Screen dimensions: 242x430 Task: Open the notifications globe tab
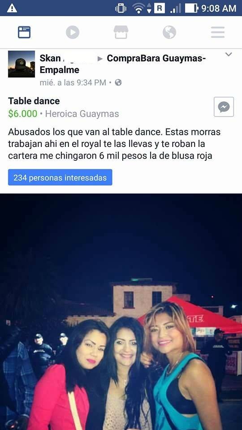pyautogui.click(x=169, y=32)
